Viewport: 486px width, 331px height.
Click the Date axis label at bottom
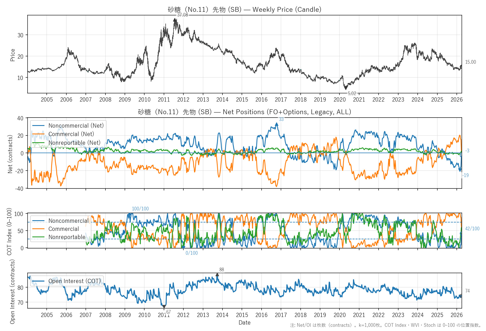(x=244, y=323)
